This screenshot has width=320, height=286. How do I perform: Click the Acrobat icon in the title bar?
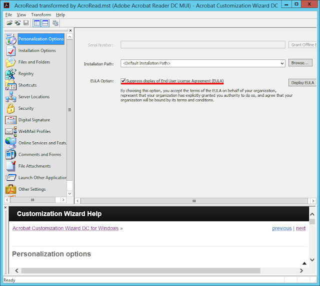6,5
